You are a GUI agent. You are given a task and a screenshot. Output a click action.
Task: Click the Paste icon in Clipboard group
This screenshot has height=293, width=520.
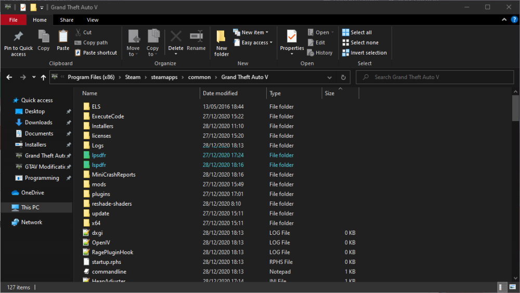[63, 37]
